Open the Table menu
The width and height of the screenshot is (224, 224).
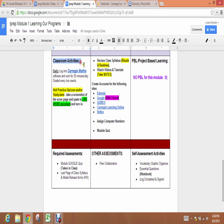(x=57, y=31)
